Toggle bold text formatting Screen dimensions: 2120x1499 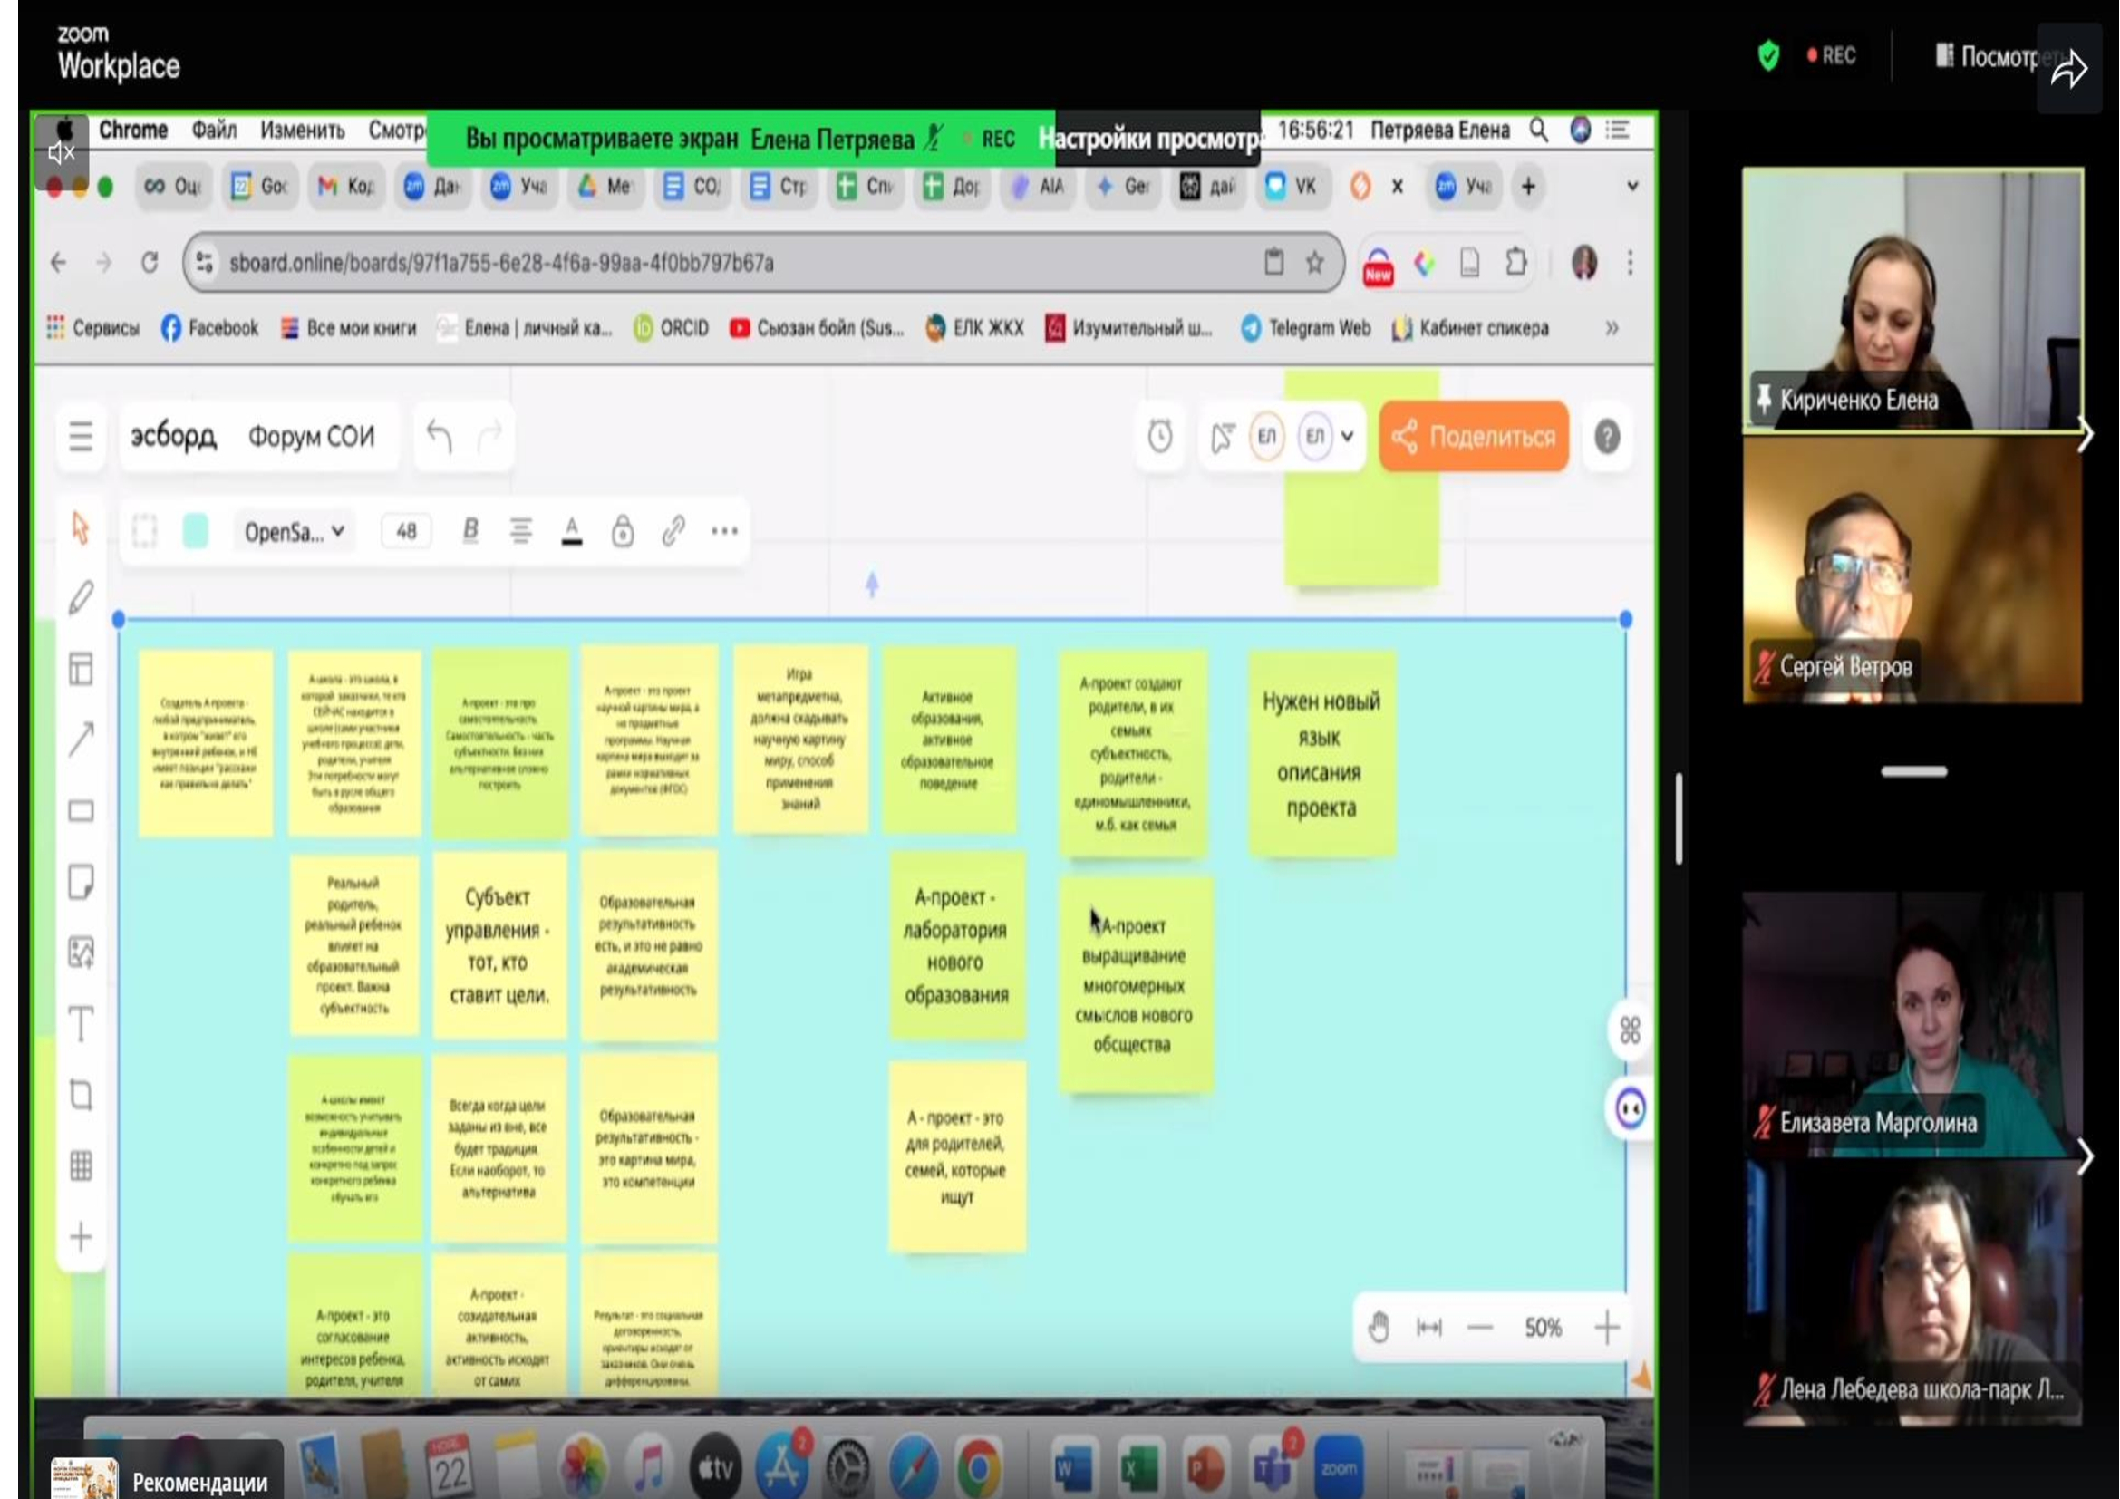click(471, 531)
